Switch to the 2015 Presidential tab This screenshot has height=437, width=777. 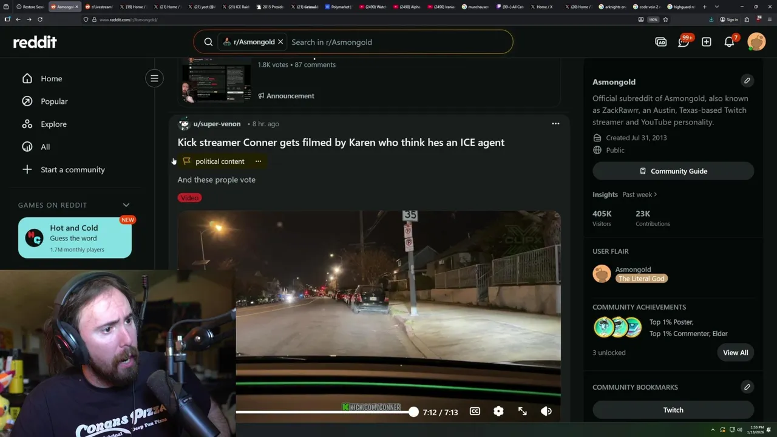click(271, 7)
